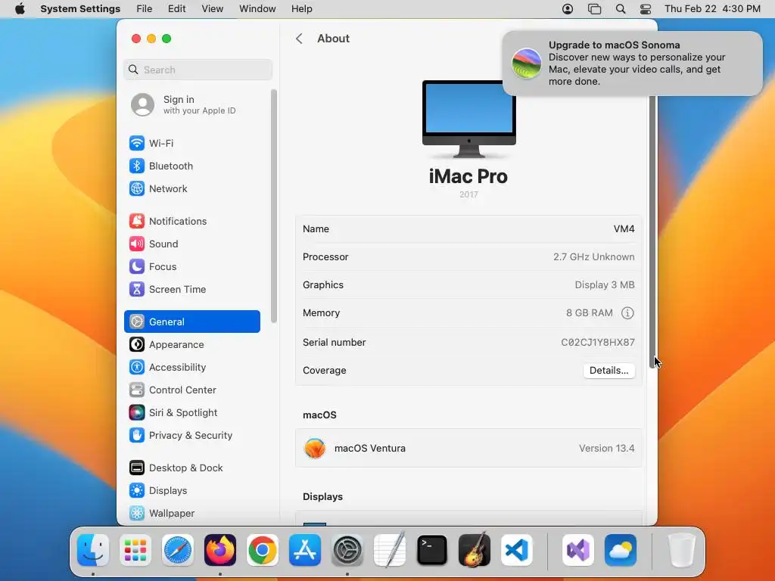Select the computer name VM4
This screenshot has width=775, height=581.
pos(624,228)
